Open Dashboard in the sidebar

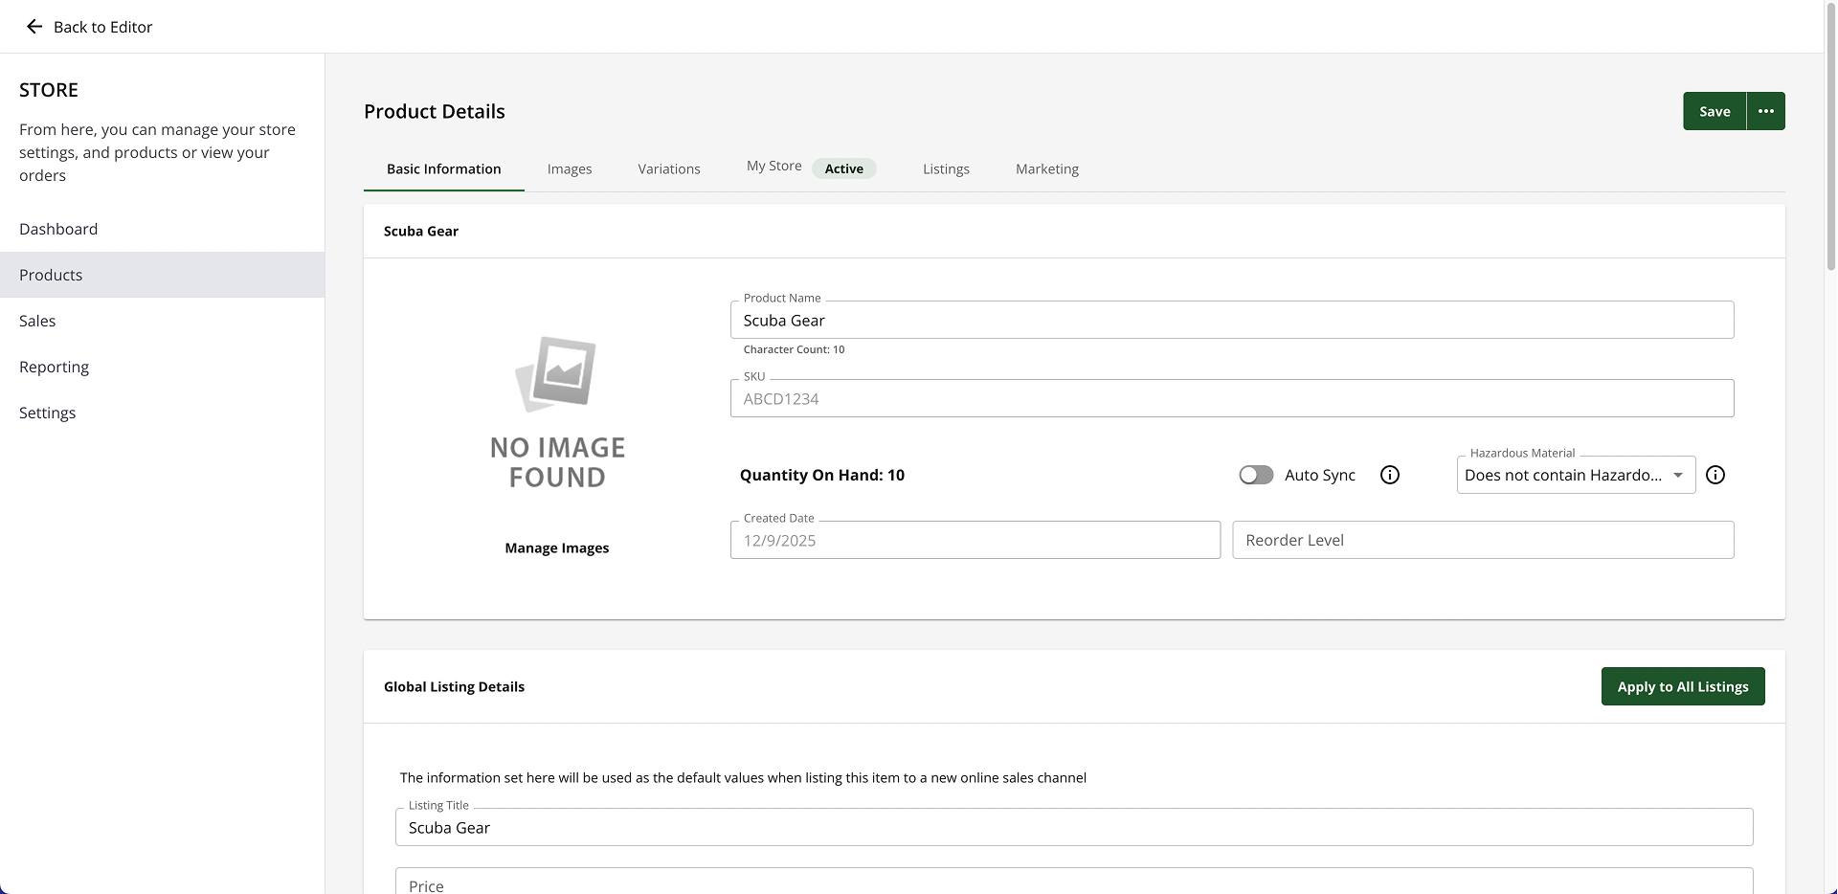pyautogui.click(x=58, y=229)
